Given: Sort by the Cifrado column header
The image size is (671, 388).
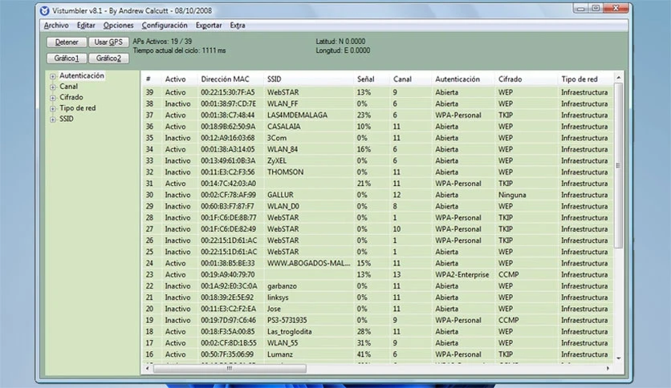Looking at the screenshot, I should click(526, 79).
